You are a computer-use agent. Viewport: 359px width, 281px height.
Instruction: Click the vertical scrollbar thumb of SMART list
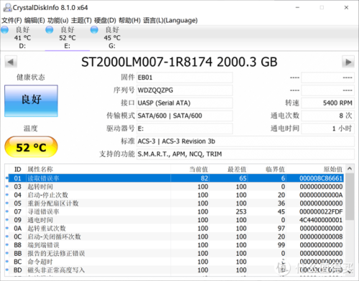350,197
